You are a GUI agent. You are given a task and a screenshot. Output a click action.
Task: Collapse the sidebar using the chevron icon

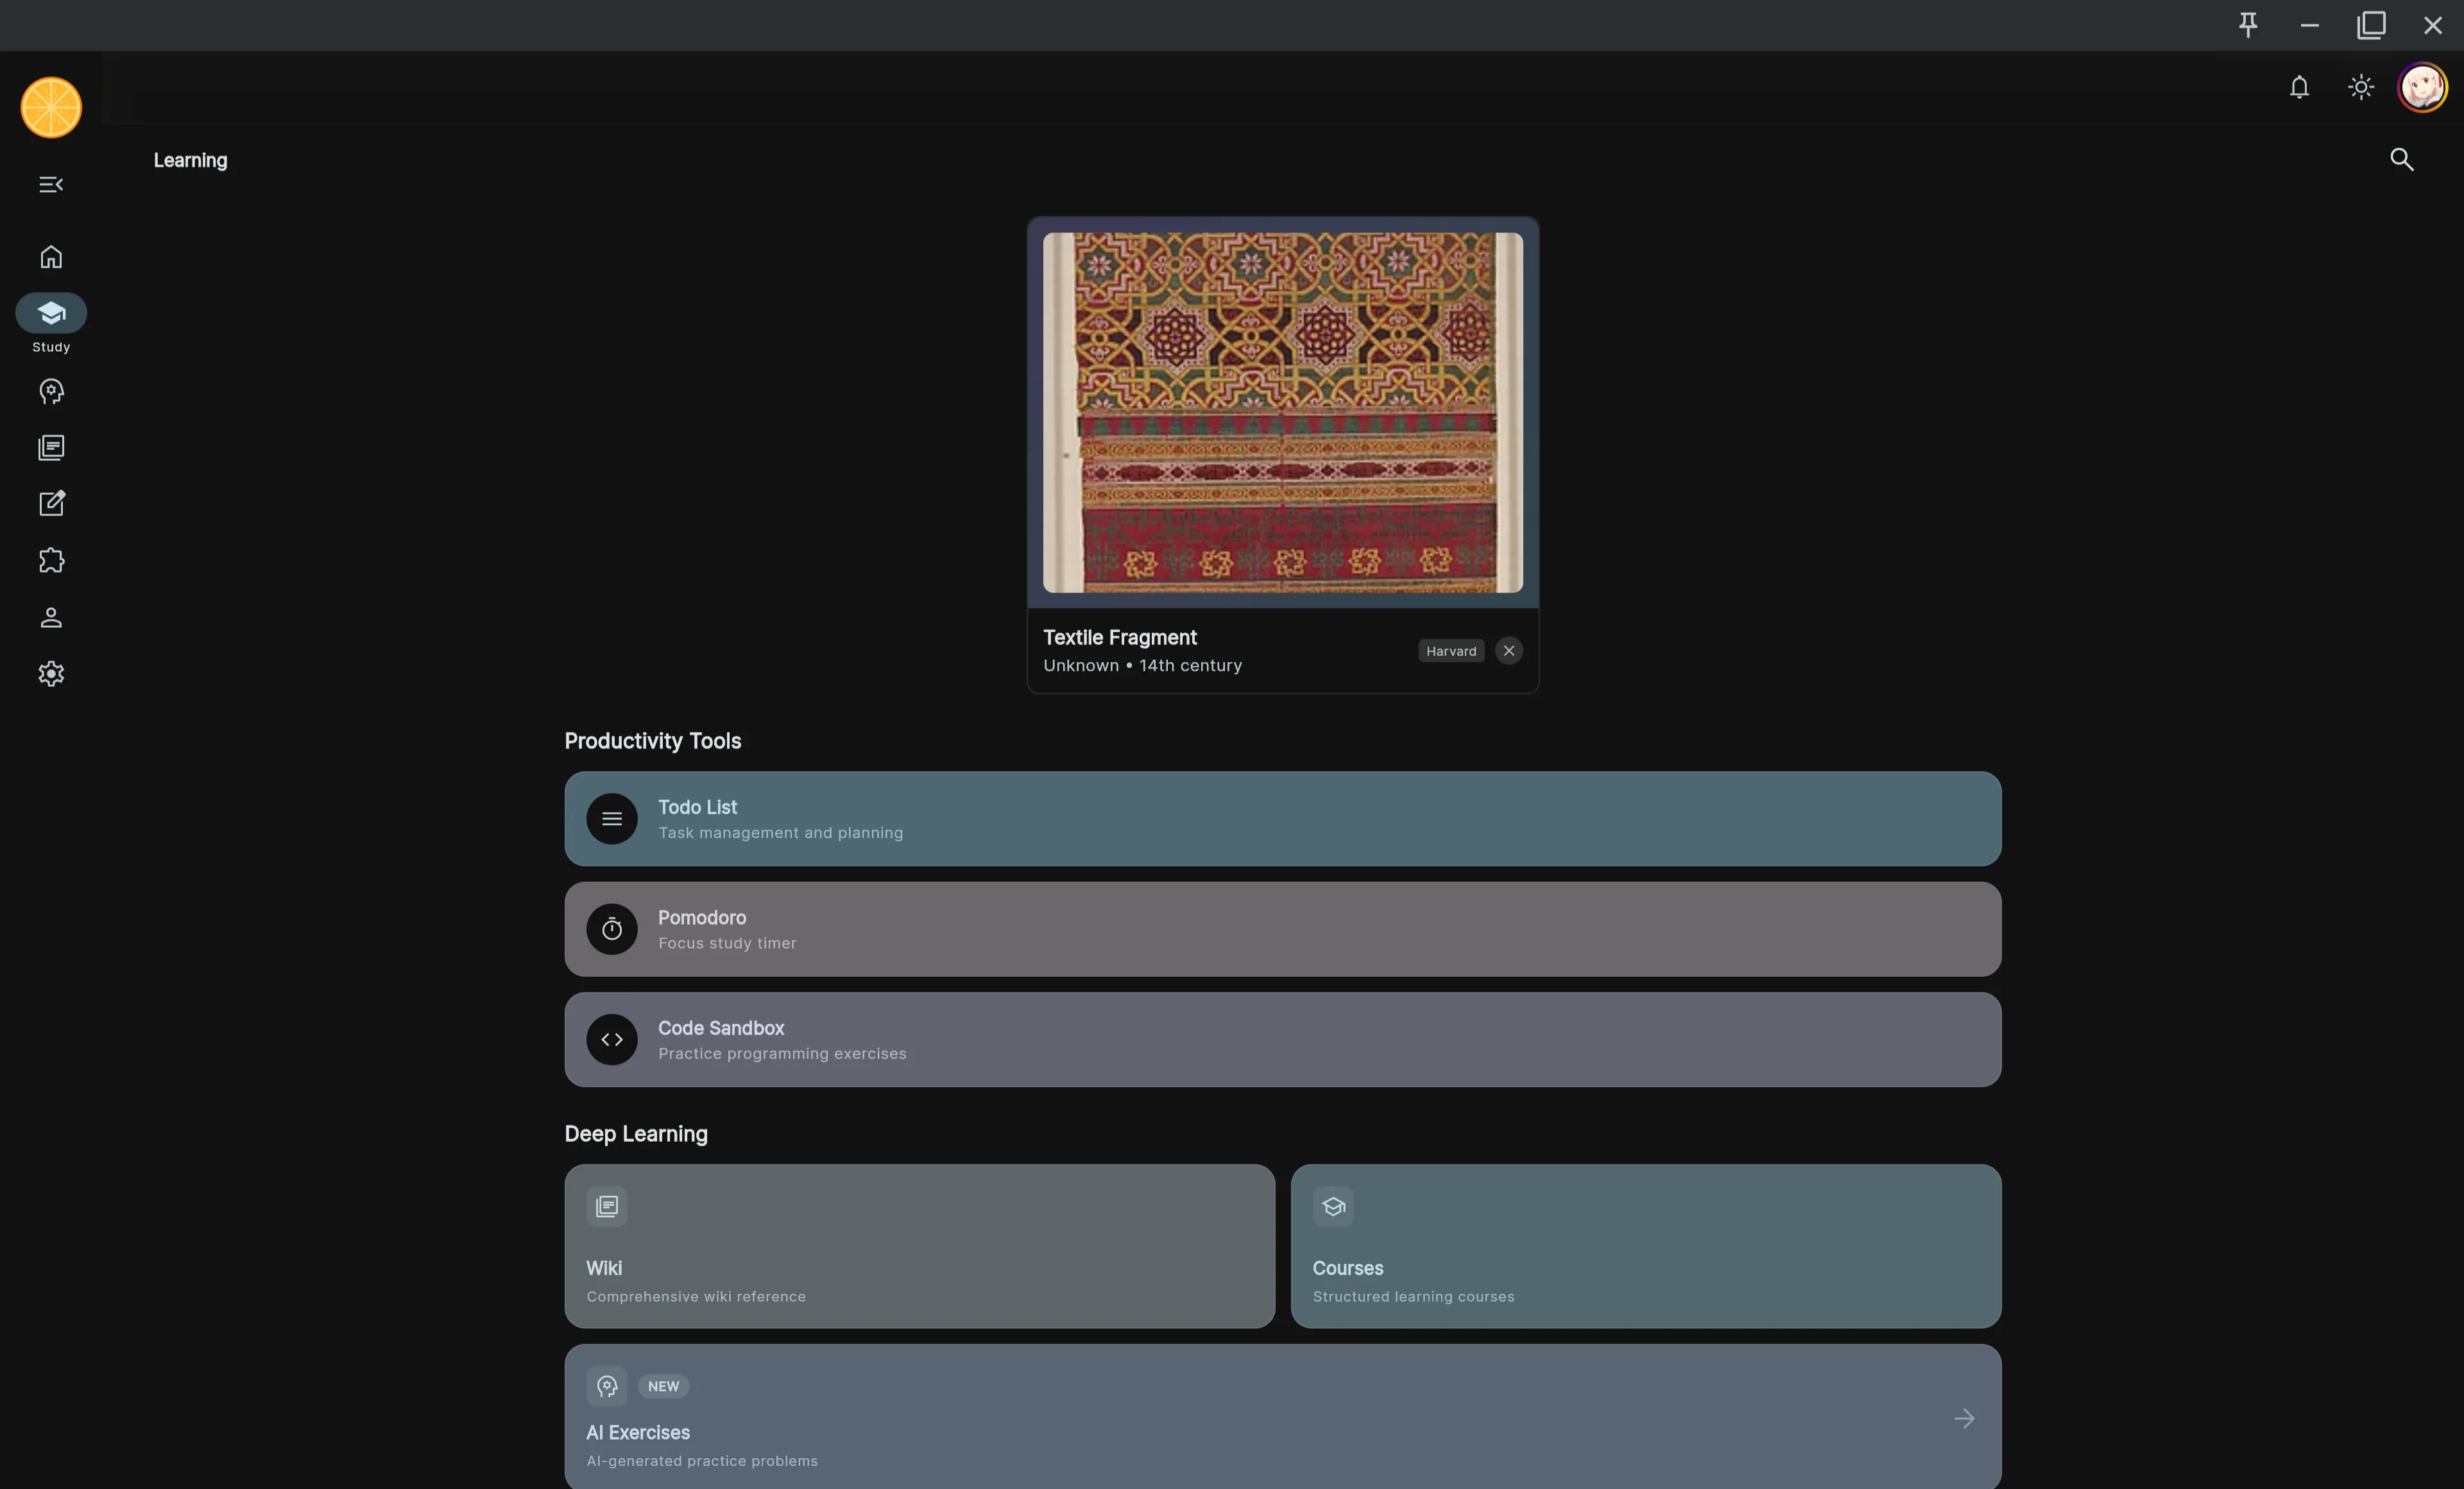(x=51, y=184)
